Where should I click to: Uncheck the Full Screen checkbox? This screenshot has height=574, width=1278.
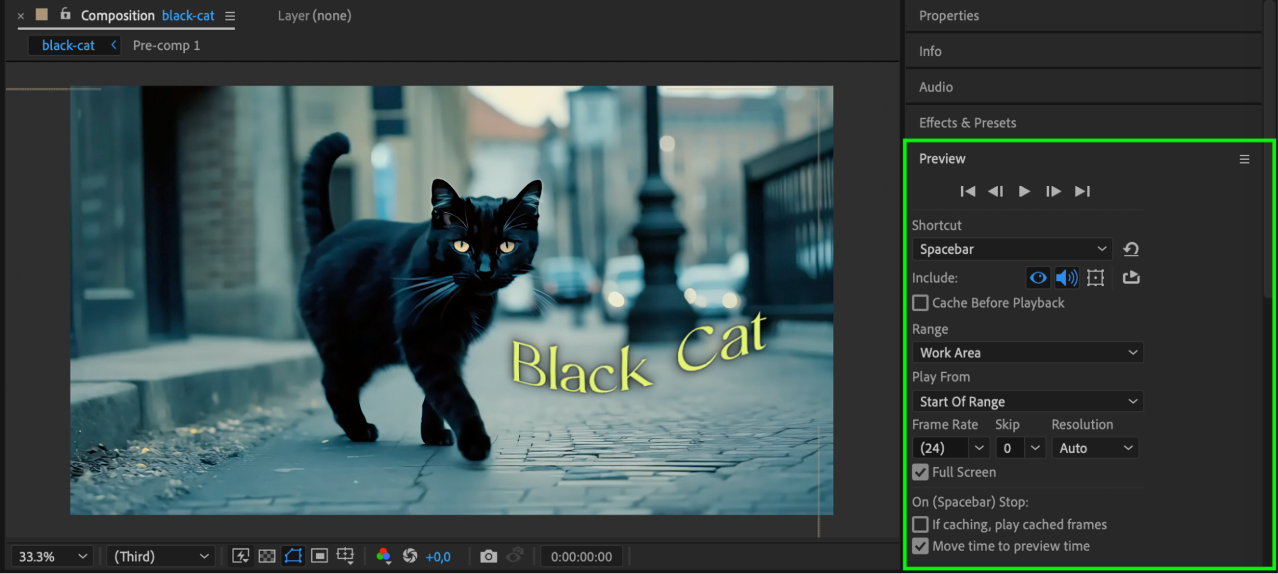[x=920, y=472]
